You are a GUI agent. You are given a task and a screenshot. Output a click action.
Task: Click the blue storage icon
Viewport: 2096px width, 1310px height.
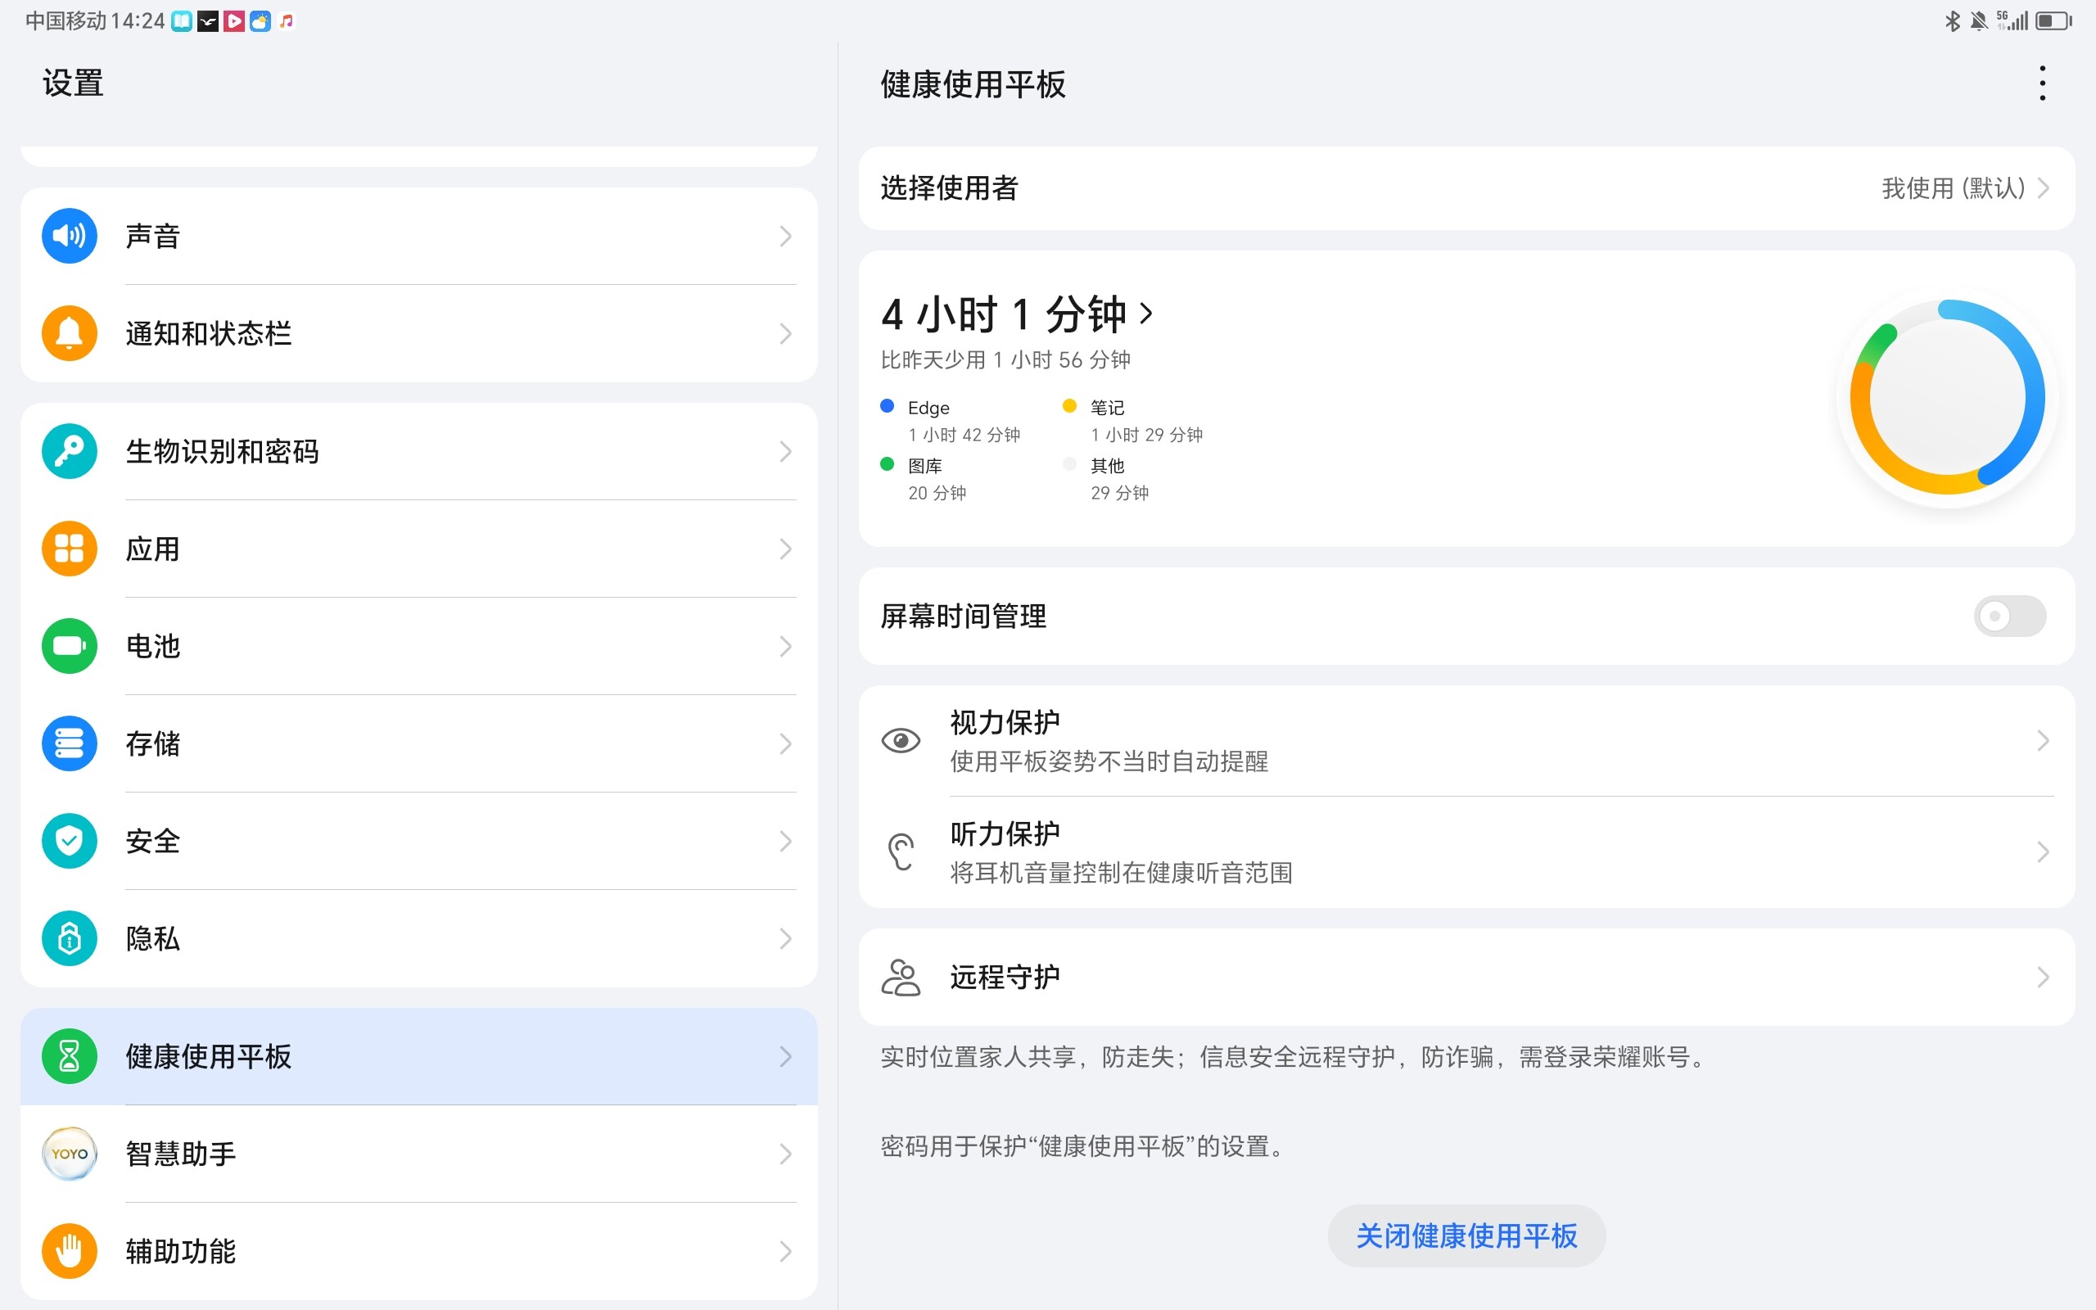point(70,743)
